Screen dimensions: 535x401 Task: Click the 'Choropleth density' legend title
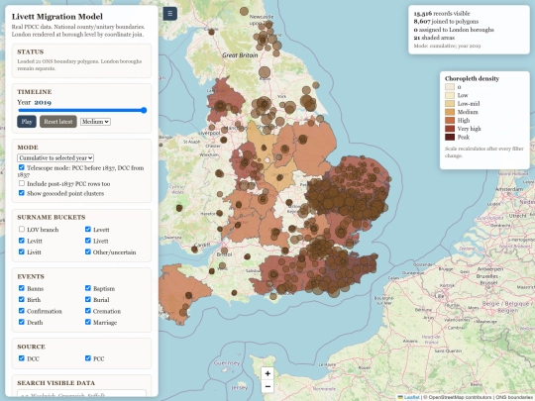pyautogui.click(x=472, y=79)
